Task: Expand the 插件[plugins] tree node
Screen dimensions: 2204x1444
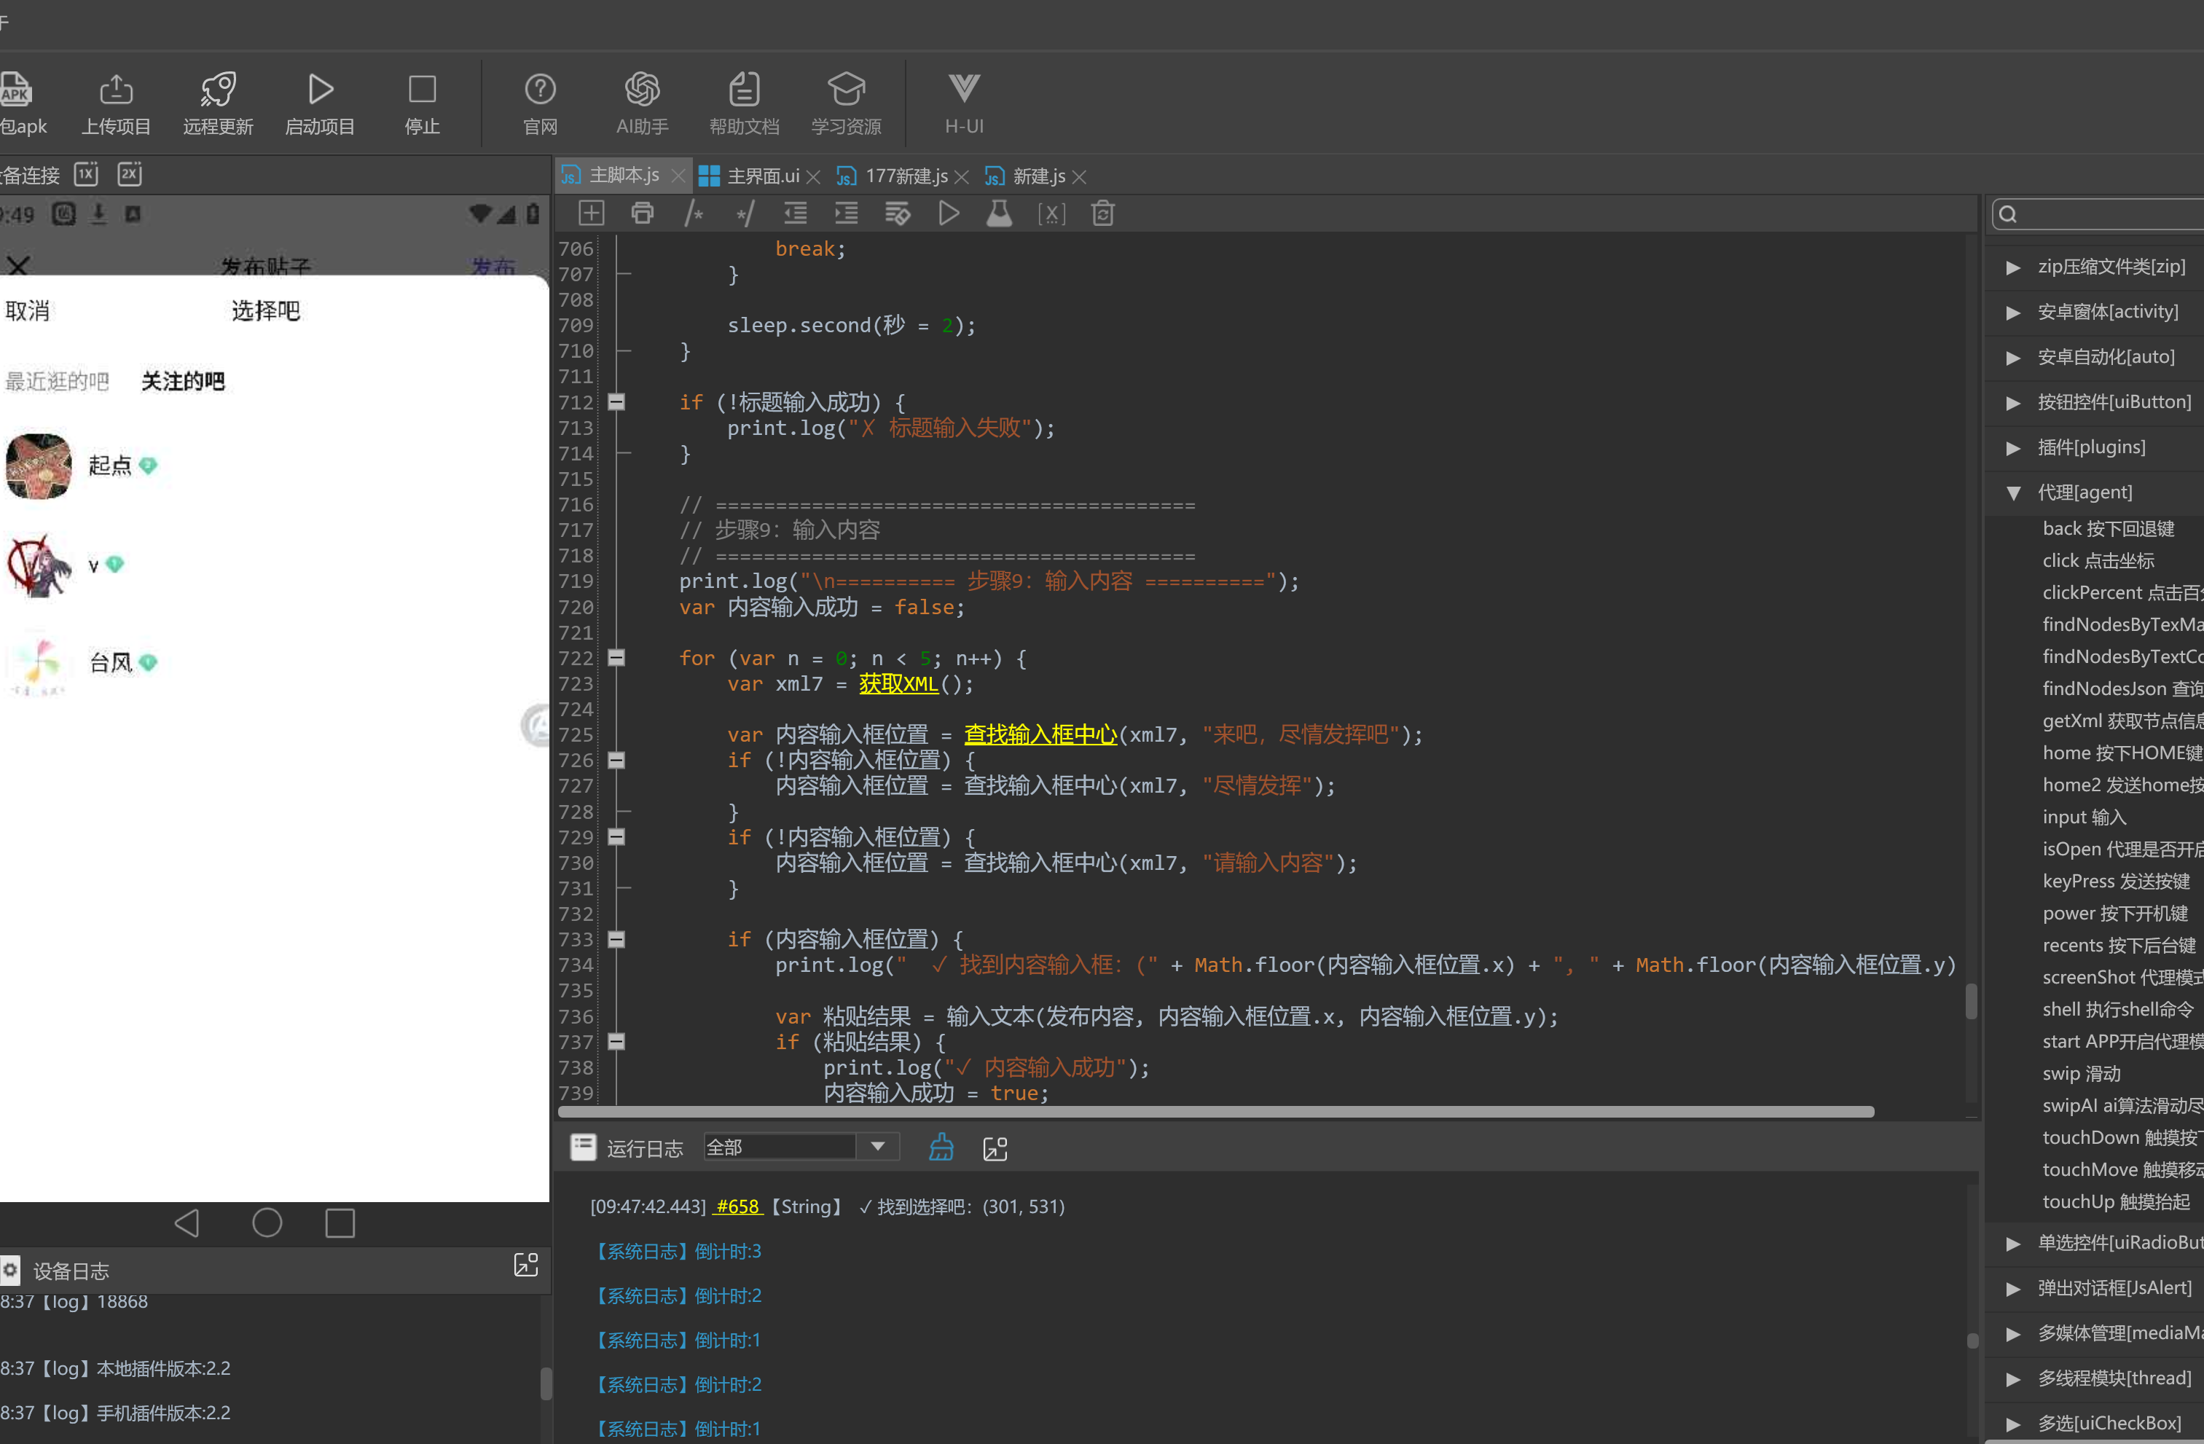Action: point(2013,447)
